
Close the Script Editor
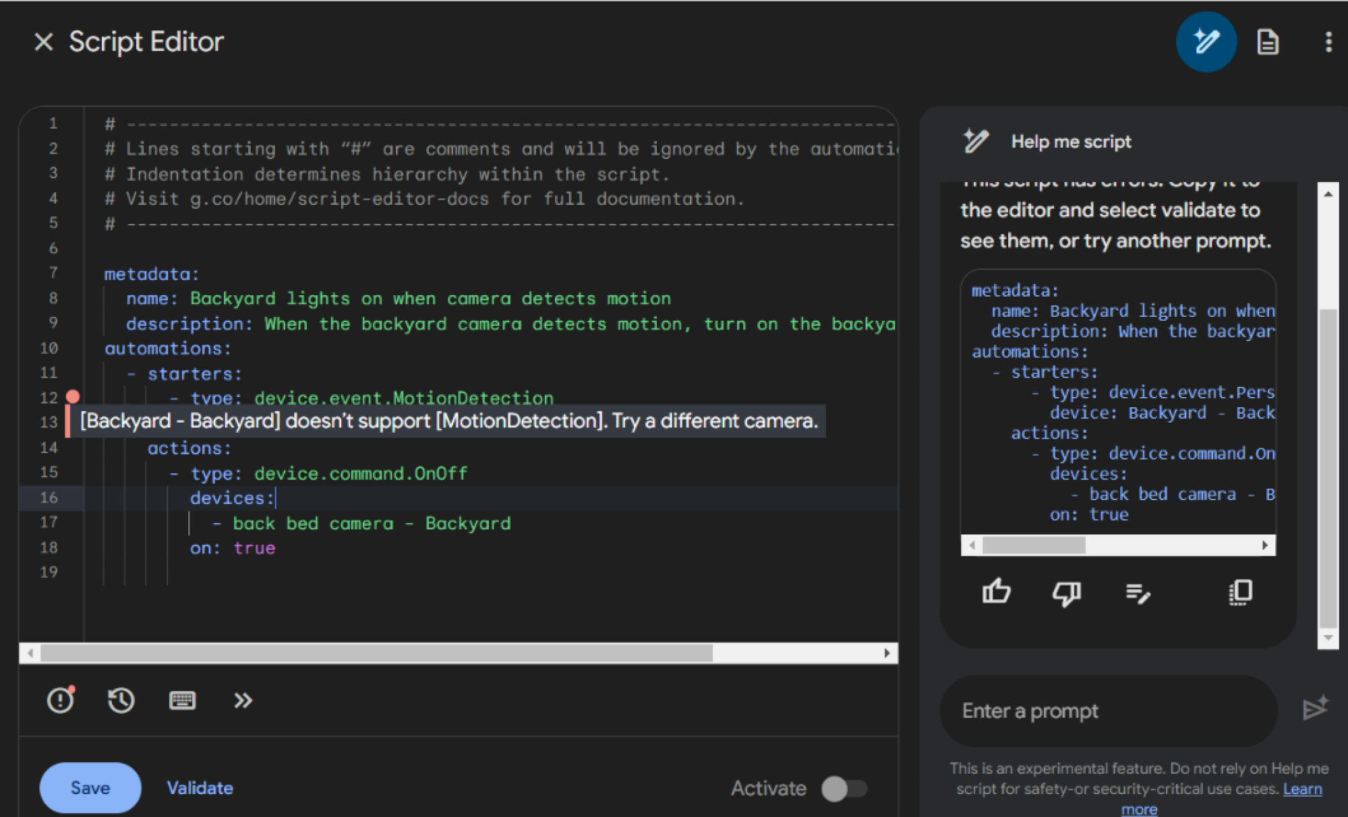43,41
